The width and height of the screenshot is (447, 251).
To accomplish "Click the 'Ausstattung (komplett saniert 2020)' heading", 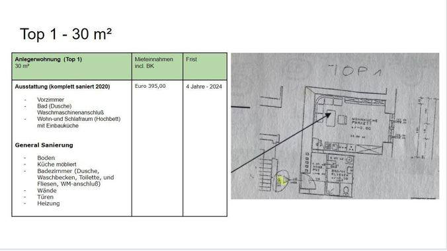I will pos(62,87).
